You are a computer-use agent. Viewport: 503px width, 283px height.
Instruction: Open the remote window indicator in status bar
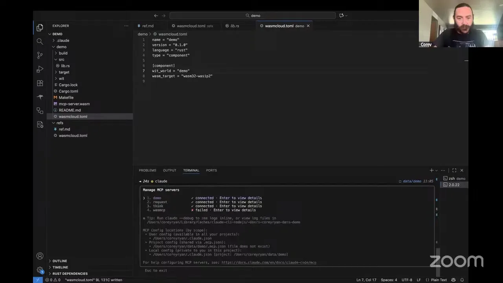coord(38,280)
